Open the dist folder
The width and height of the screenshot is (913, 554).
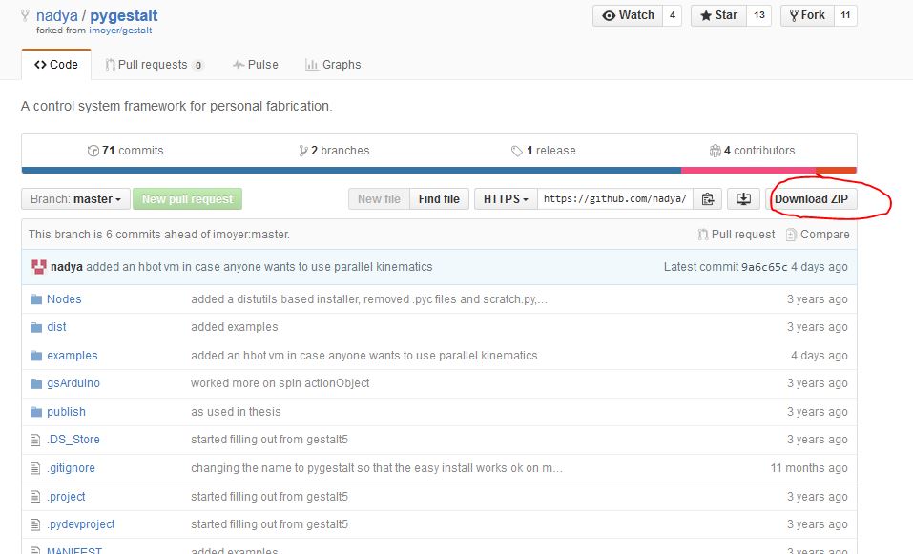click(56, 327)
